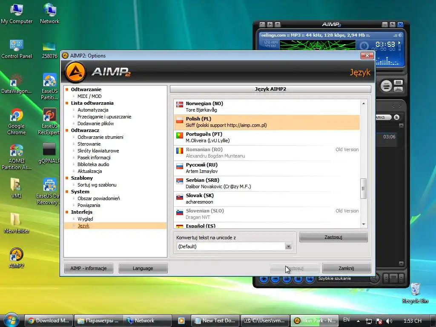Click the Windows Start orb
The image size is (436, 327).
11,320
